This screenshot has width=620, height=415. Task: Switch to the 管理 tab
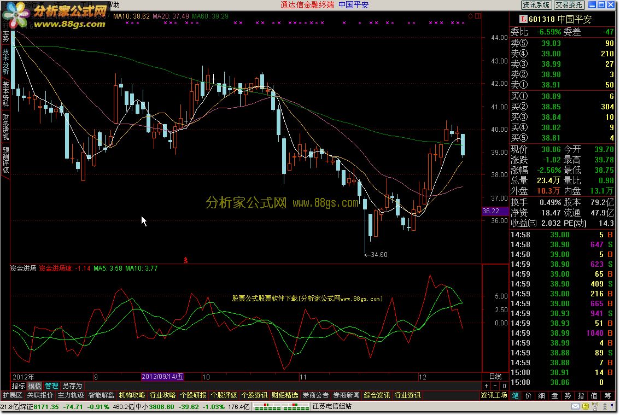point(51,385)
